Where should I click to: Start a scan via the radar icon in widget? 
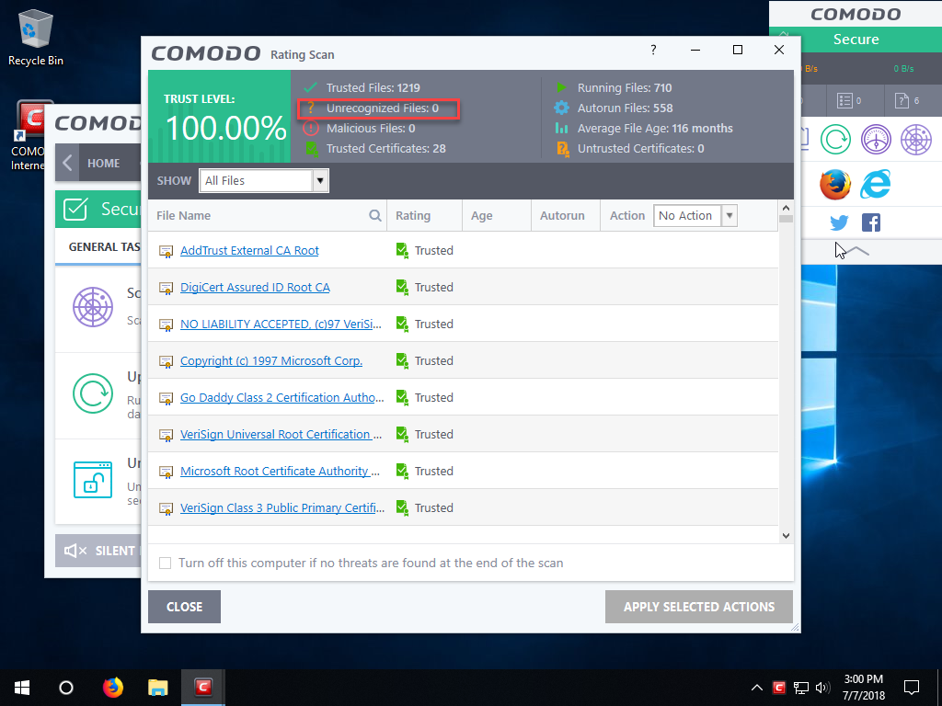tap(916, 140)
